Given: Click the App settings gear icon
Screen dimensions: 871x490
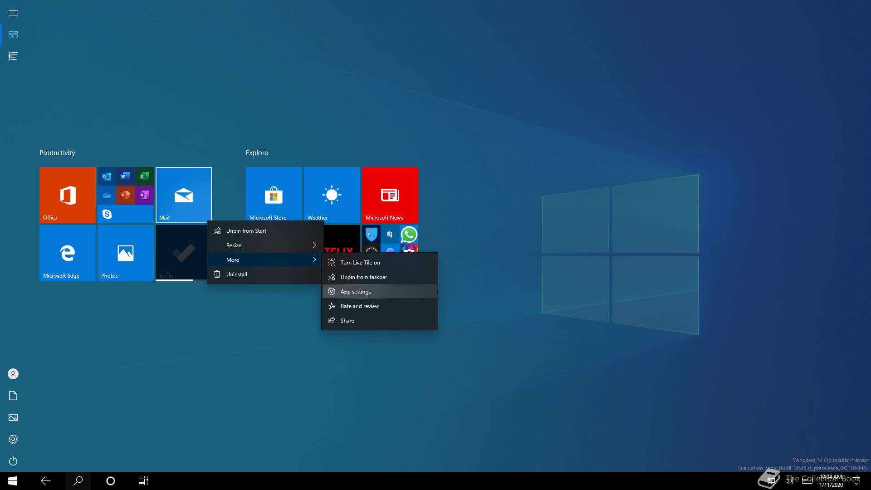Looking at the screenshot, I should pyautogui.click(x=332, y=292).
